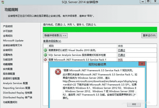Go to 许可条款 step in sidebar
Viewport: 159px width, 108px height.
point(8,31)
